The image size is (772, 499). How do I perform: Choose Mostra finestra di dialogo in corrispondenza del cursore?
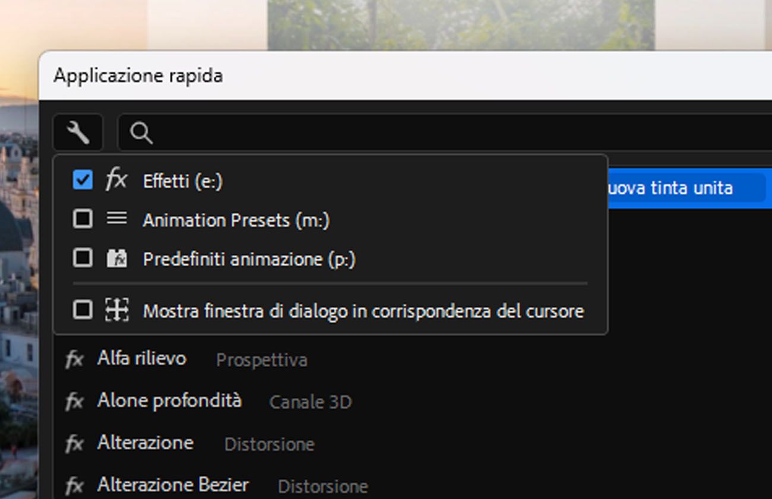click(363, 311)
